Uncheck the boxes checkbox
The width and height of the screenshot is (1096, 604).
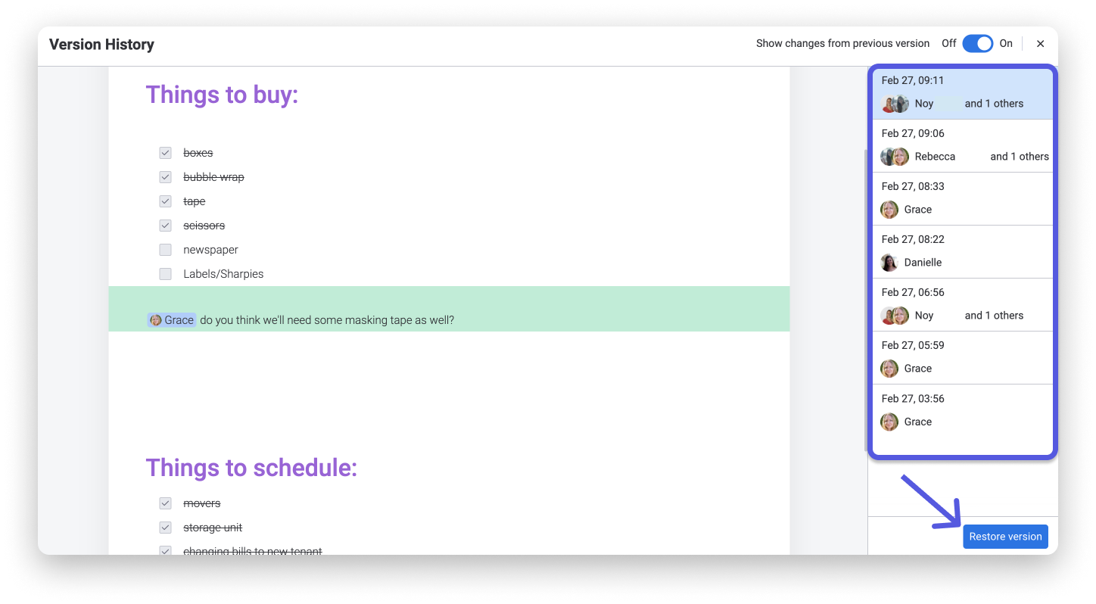(x=165, y=153)
